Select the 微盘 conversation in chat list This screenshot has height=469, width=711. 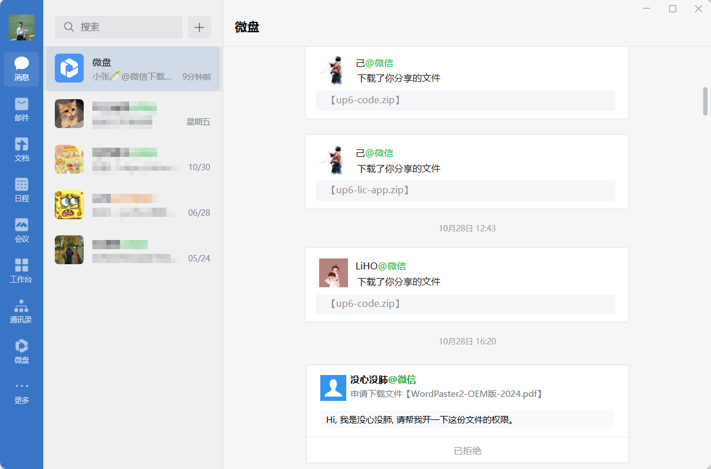[133, 69]
